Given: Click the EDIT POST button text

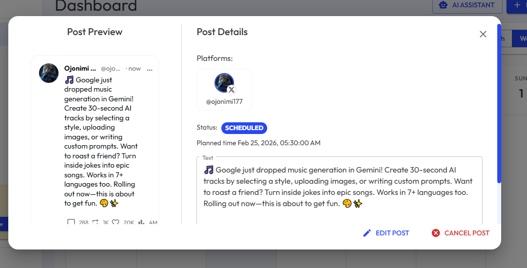Looking at the screenshot, I should click(392, 233).
